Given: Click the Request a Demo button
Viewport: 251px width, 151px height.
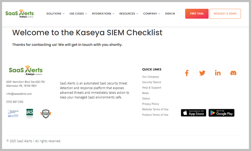Looking at the screenshot, I should click(225, 14).
